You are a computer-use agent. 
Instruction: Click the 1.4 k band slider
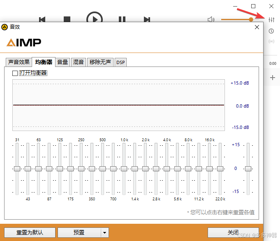(134, 169)
